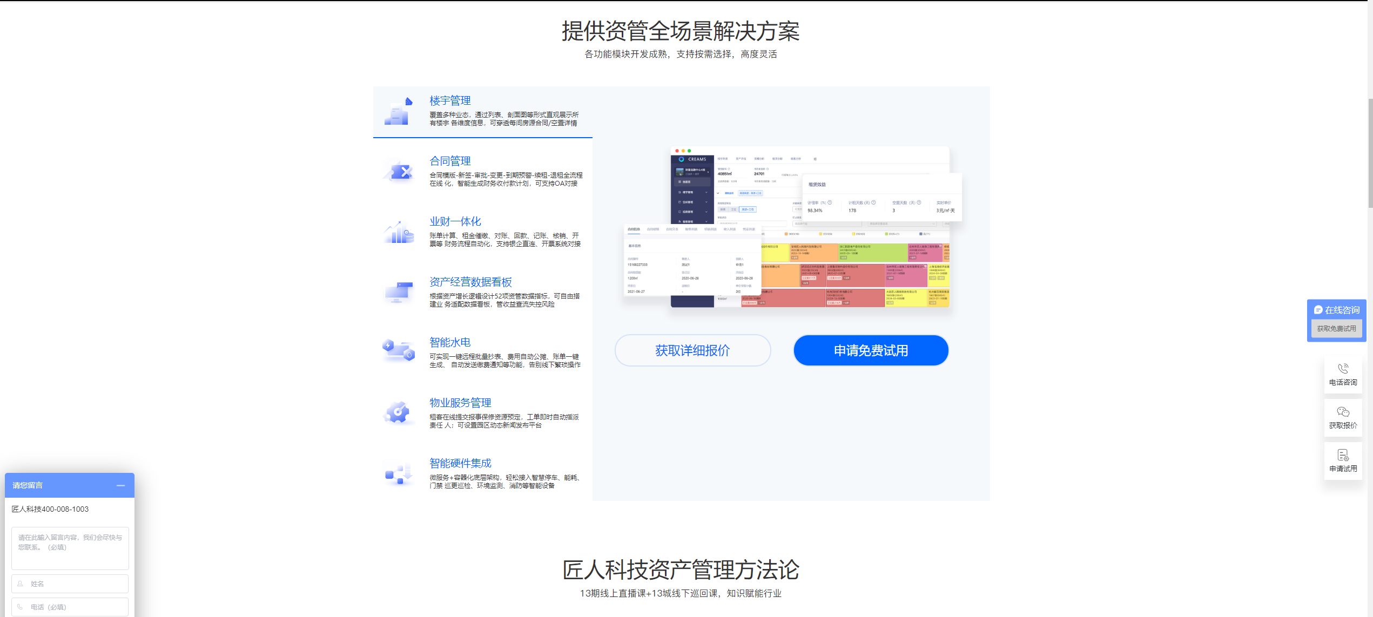Select the 合同管理 tab

482,172
